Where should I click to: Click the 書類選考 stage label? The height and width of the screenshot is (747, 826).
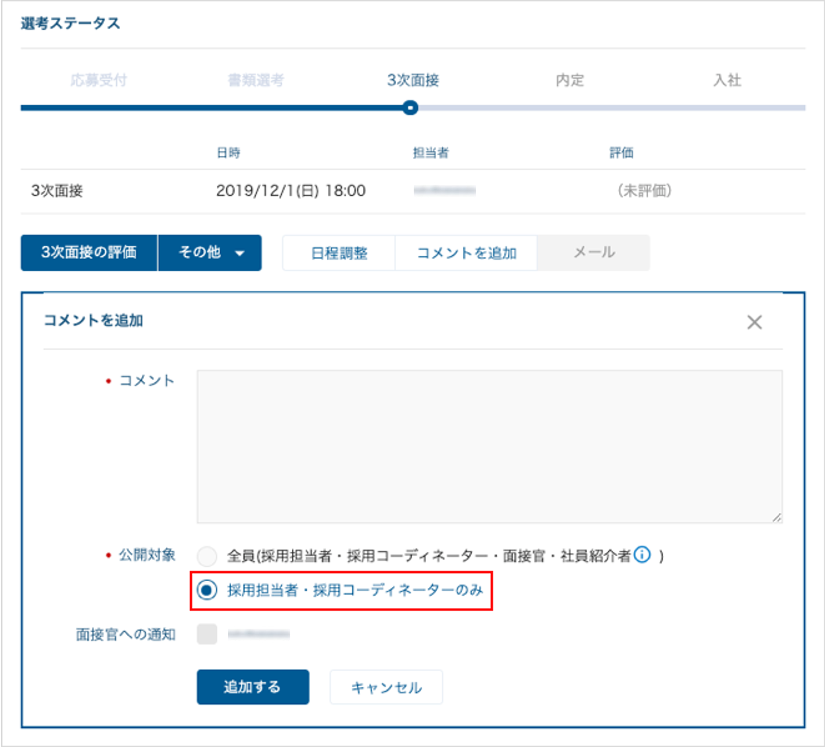[255, 80]
